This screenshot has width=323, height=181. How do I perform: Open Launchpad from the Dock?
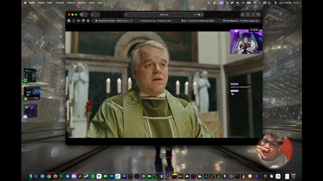click(x=36, y=176)
